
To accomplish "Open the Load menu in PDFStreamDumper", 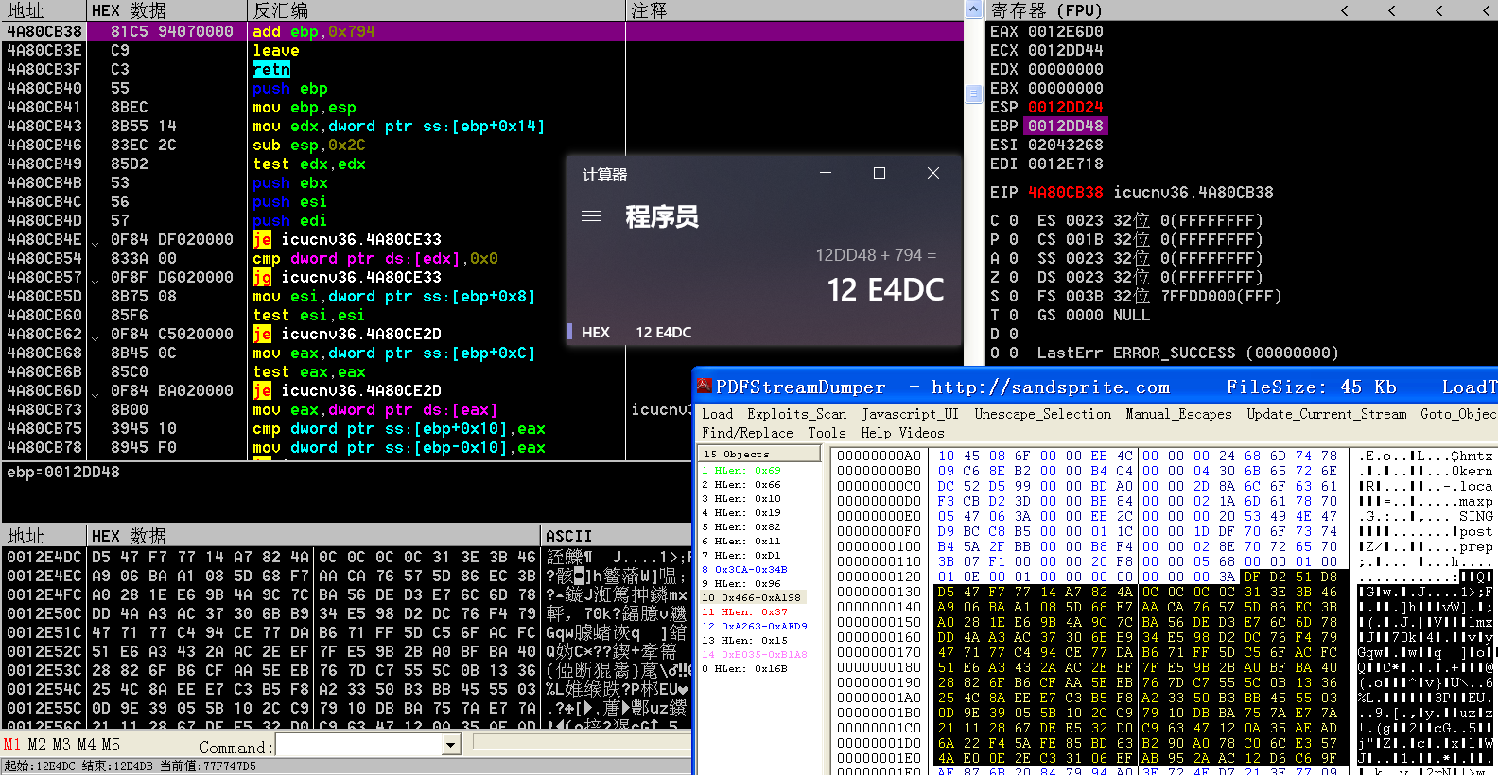I will click(x=717, y=414).
